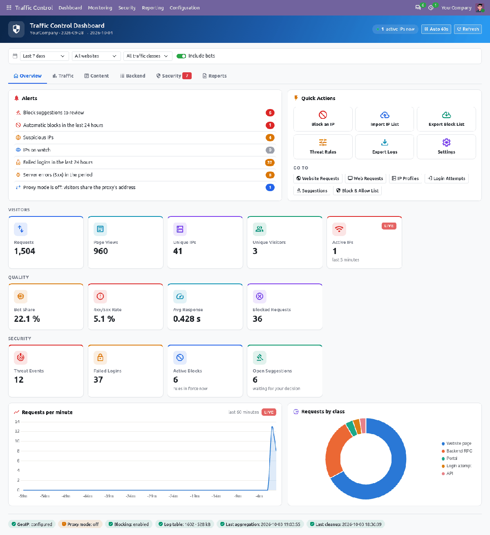Open the All traffic classes dropdown
490x535 pixels.
coord(148,56)
